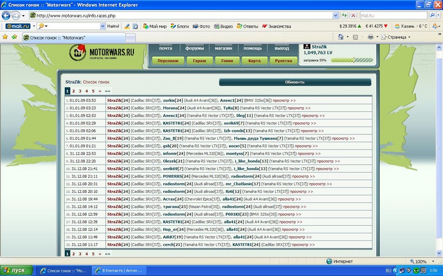The width and height of the screenshot is (443, 276).
Task: Open the Страница menu dropdown
Action: tap(395, 37)
